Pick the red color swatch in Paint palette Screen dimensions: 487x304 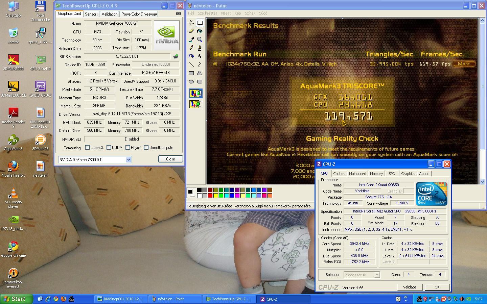[x=210, y=196]
